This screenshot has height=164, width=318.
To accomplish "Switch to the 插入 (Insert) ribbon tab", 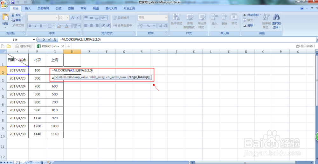I will click(x=28, y=8).
